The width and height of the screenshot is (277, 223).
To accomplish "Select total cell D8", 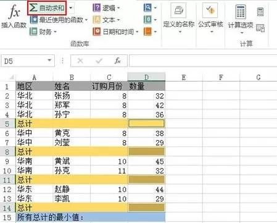I will 146,152.
